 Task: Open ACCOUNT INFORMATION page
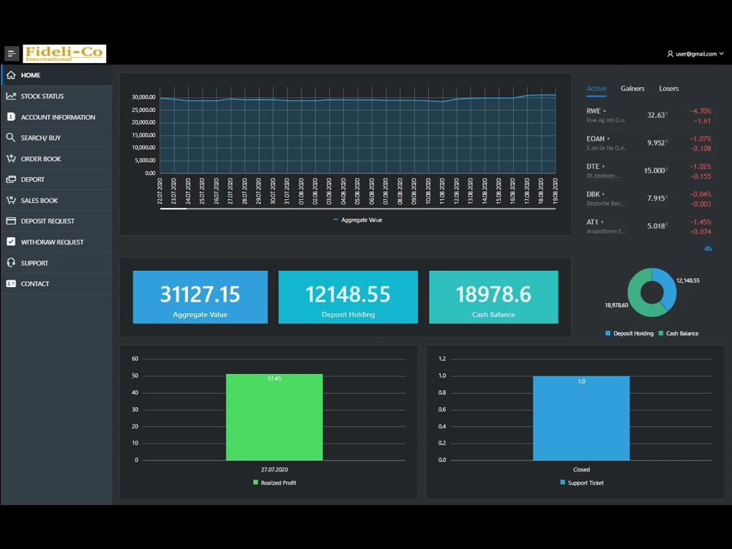click(x=56, y=116)
